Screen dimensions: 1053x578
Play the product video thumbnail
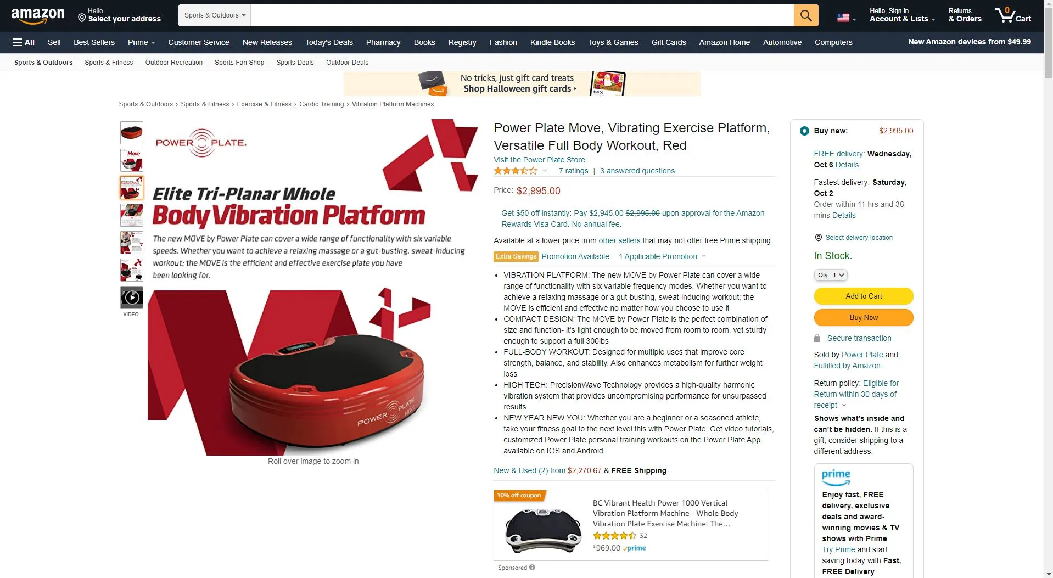(x=132, y=298)
